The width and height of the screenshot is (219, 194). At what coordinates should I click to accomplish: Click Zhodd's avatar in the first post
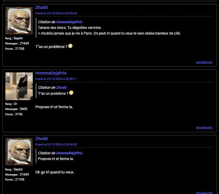point(19,21)
